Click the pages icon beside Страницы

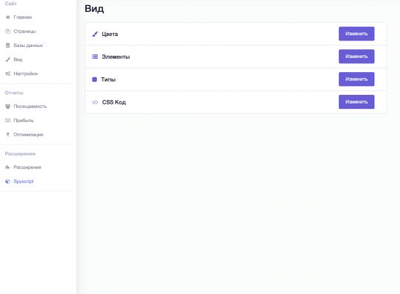[x=8, y=31]
